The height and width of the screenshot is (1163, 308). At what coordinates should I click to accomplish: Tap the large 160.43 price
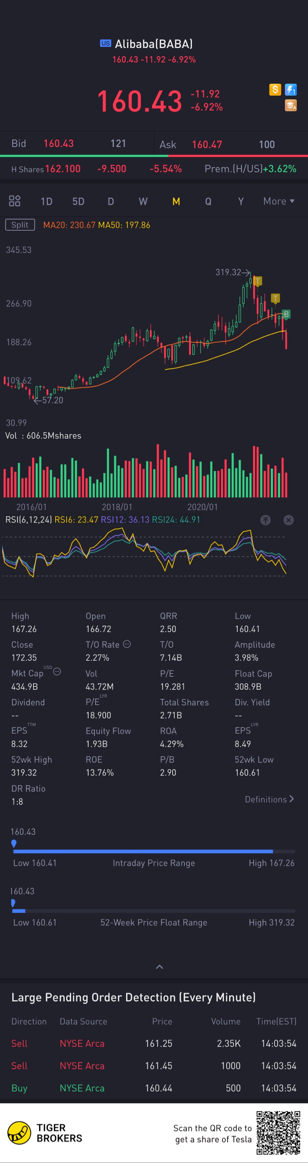(140, 101)
